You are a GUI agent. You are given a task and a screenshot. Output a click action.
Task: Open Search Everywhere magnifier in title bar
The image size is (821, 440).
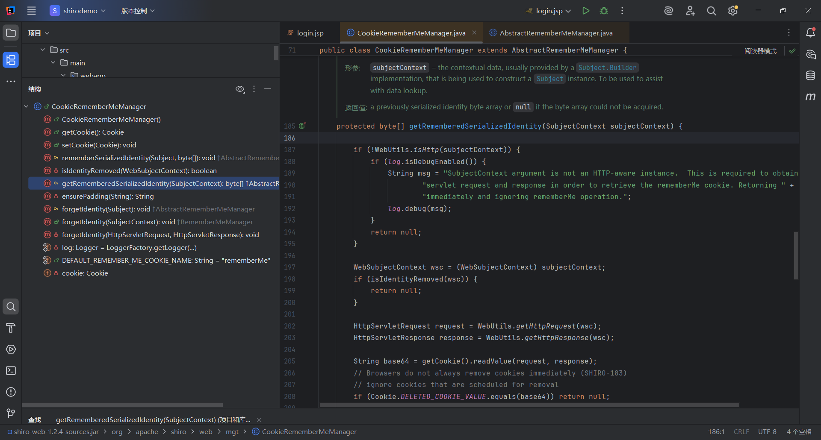(711, 11)
